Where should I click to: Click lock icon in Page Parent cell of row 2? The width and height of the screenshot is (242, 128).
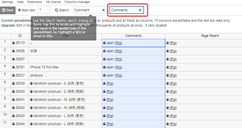pos(168,51)
